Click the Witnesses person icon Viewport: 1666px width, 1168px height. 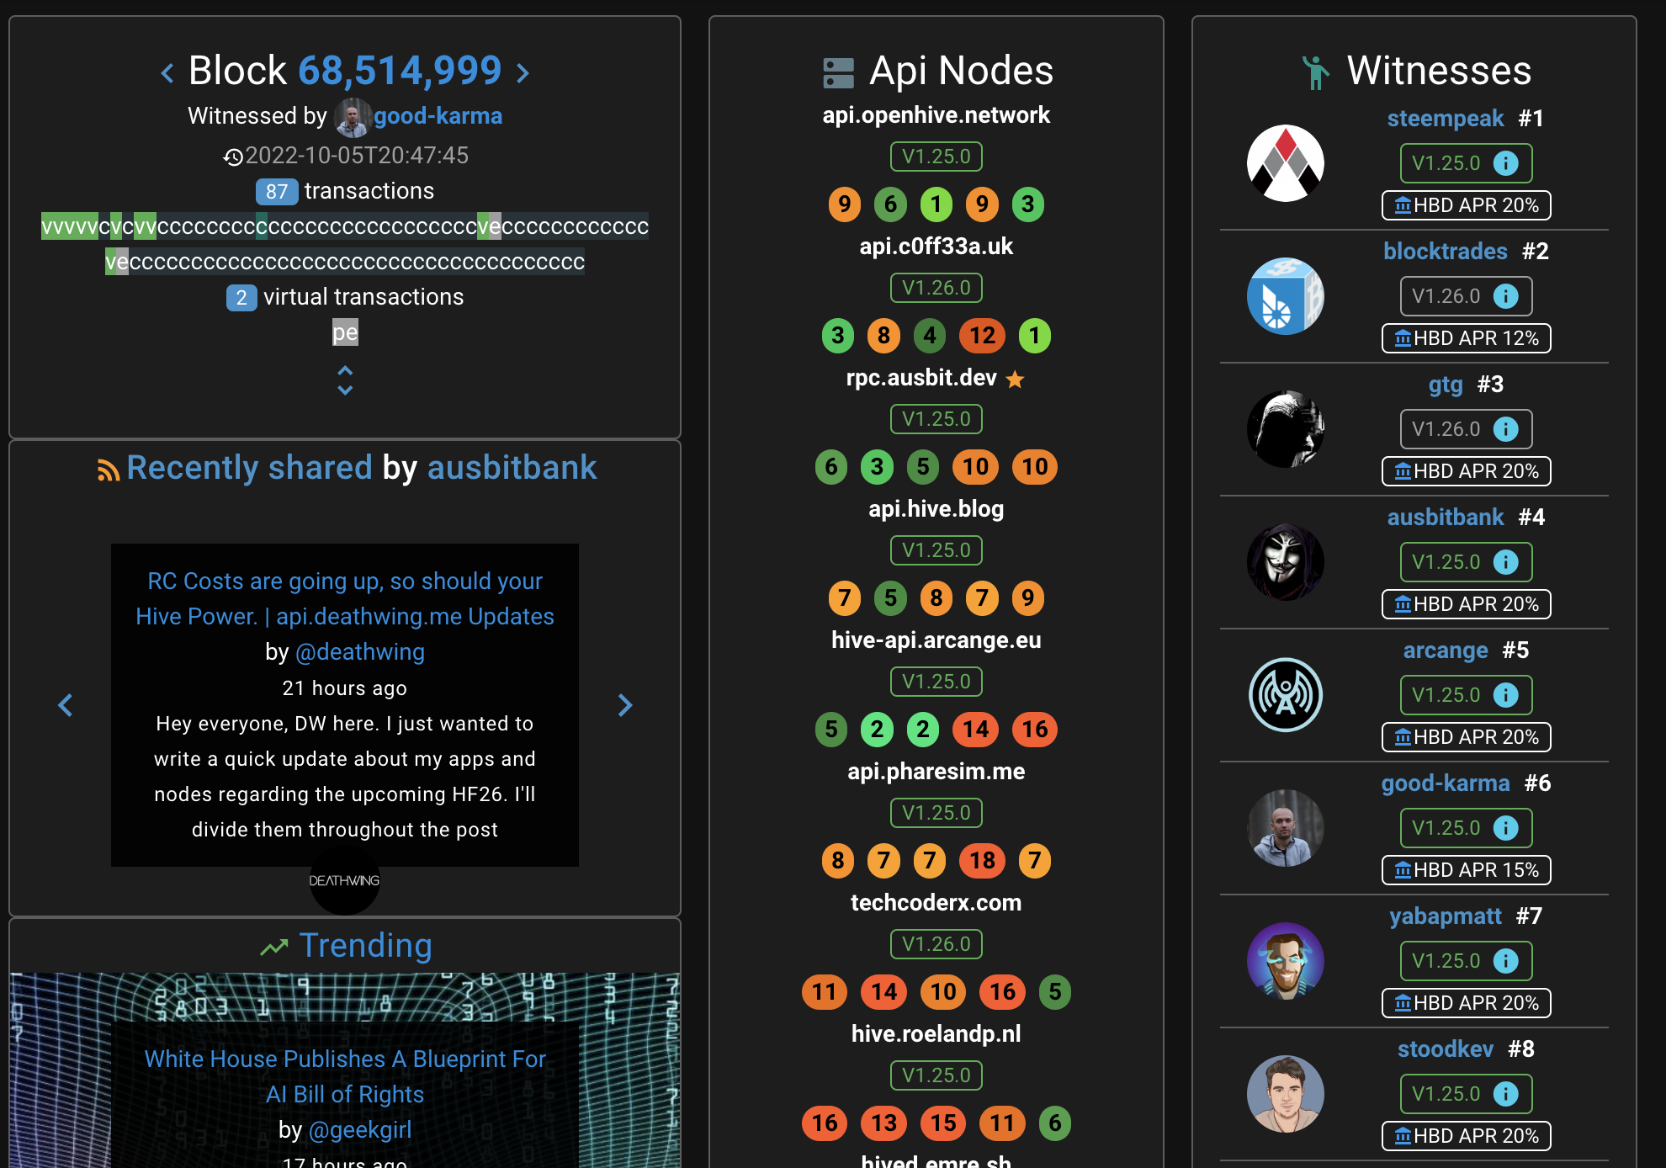click(1315, 73)
